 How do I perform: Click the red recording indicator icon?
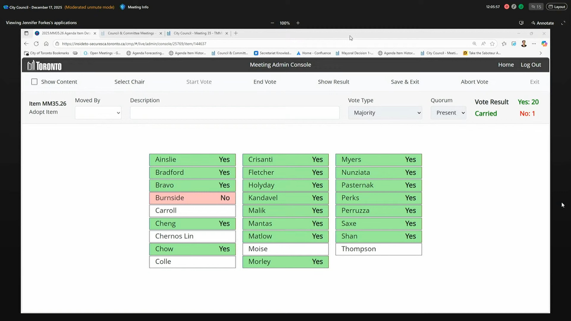pyautogui.click(x=507, y=7)
